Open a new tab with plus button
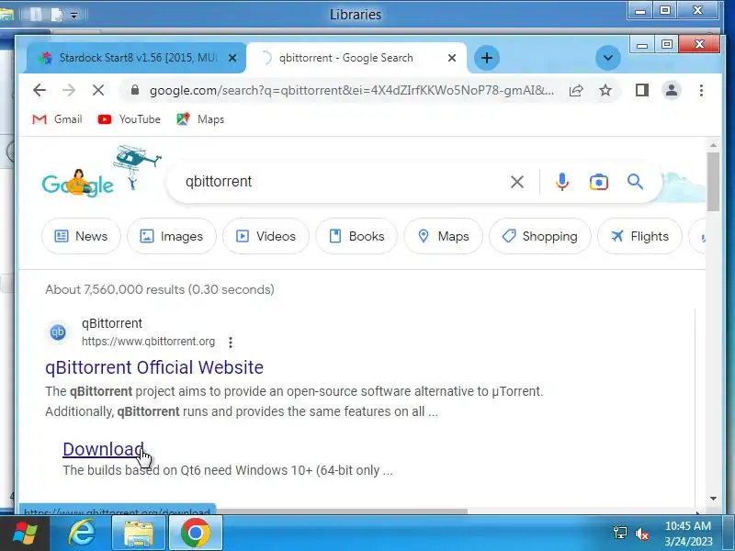 (x=487, y=58)
